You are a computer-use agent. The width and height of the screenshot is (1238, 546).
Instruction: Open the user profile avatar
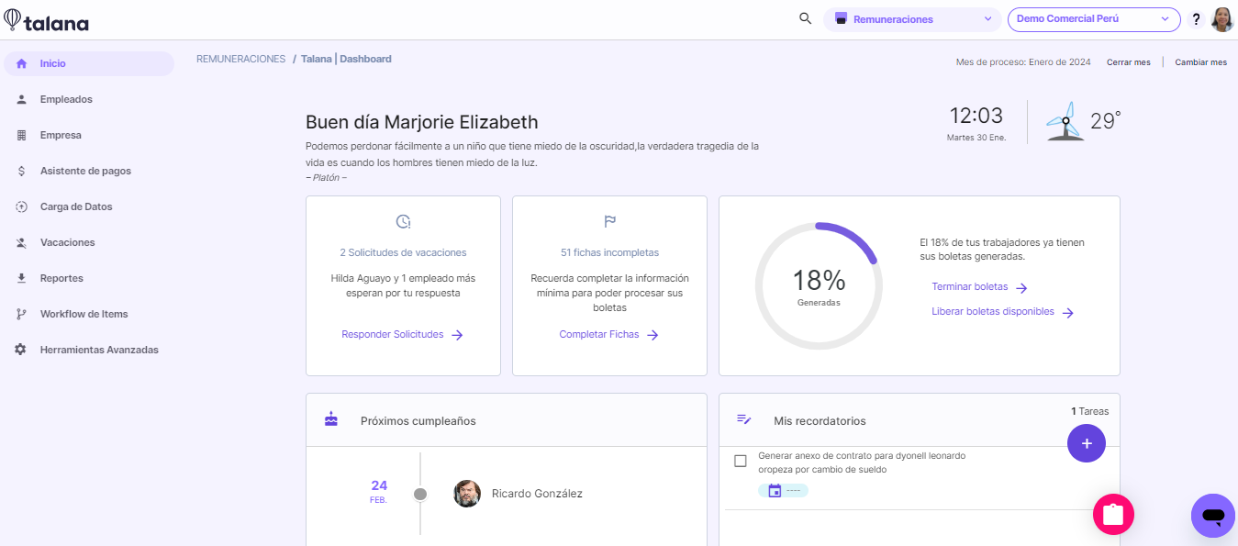[x=1222, y=19]
